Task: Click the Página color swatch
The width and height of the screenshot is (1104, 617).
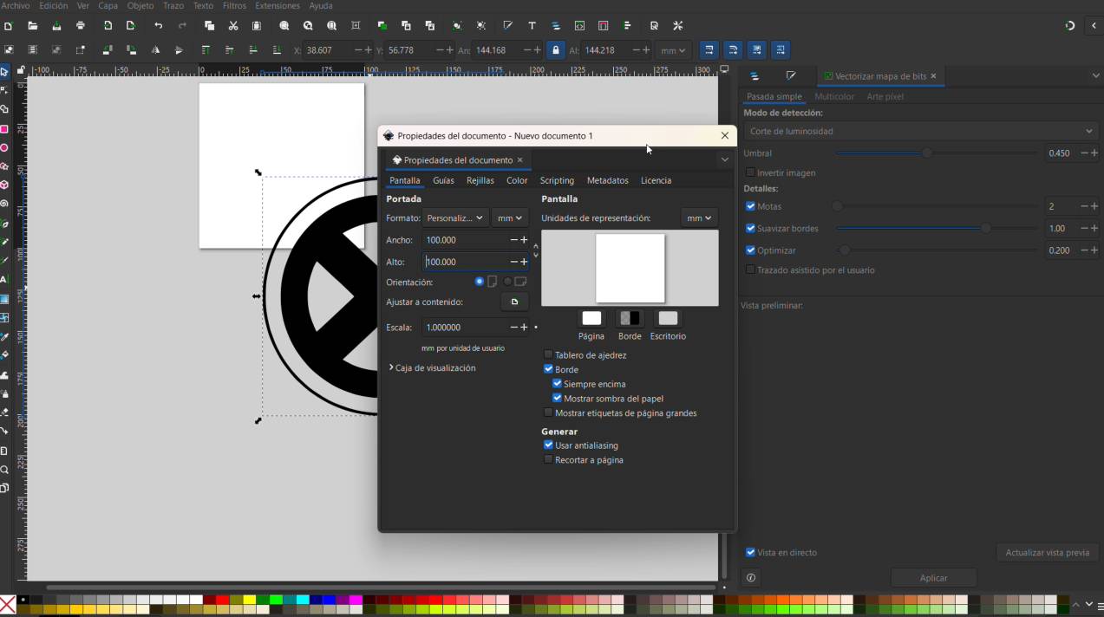Action: (x=591, y=318)
